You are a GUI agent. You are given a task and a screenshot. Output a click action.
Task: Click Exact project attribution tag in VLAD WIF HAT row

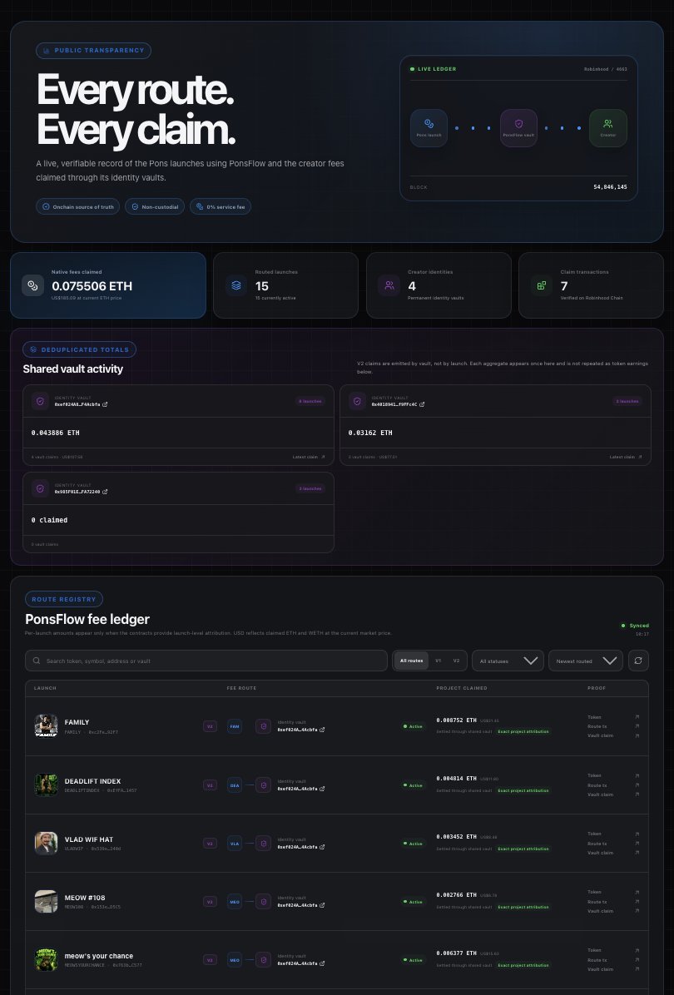tap(523, 849)
